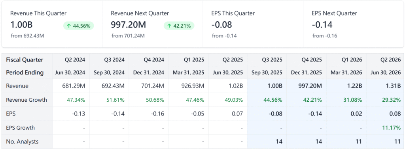
Task: Click the Q2 2026 column header
Action: click(385, 60)
